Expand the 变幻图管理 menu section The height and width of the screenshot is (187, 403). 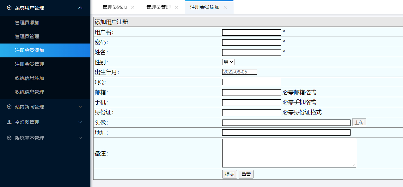pyautogui.click(x=80, y=122)
